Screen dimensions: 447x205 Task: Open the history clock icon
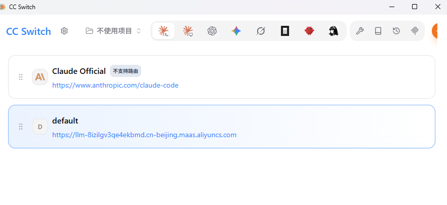[396, 31]
